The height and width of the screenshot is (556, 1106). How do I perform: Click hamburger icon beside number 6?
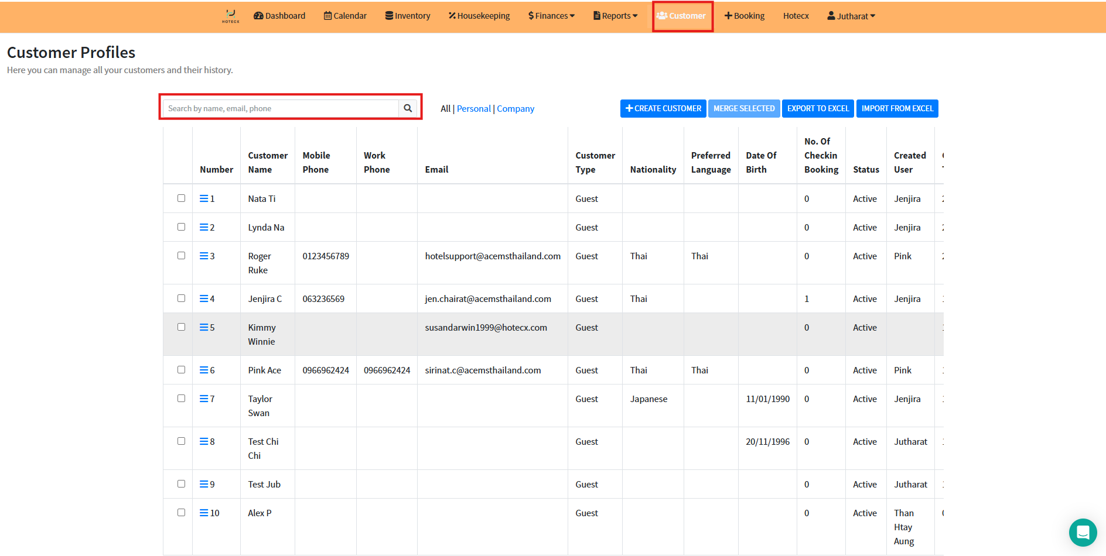[204, 370]
